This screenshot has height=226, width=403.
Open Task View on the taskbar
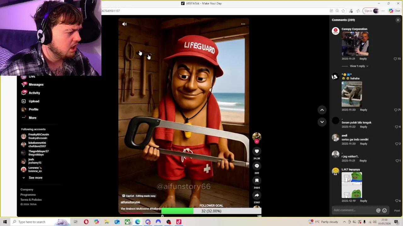tap(76, 222)
